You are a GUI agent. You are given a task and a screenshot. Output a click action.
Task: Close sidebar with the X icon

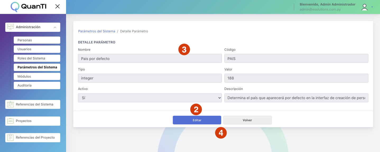[x=57, y=7]
